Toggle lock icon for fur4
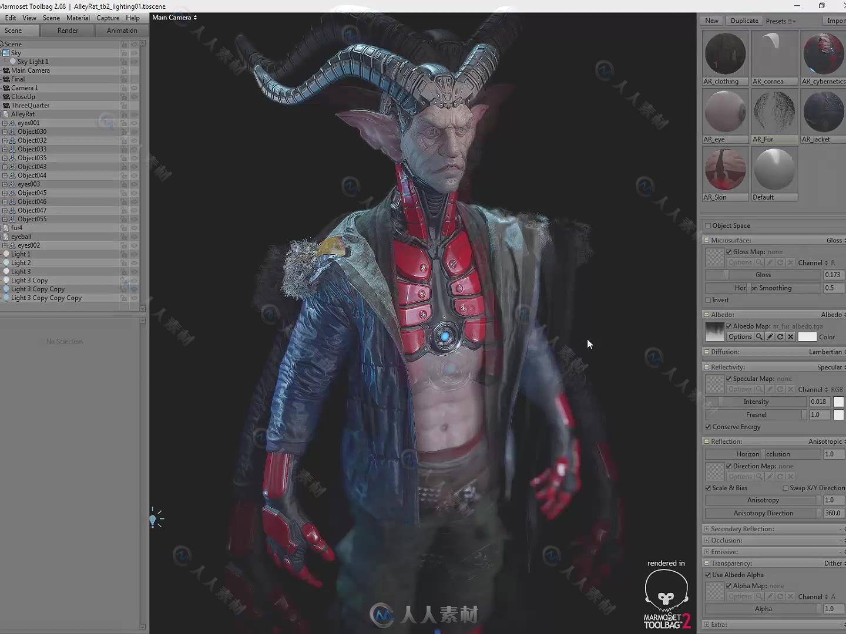Viewport: 846px width, 634px height. [124, 228]
